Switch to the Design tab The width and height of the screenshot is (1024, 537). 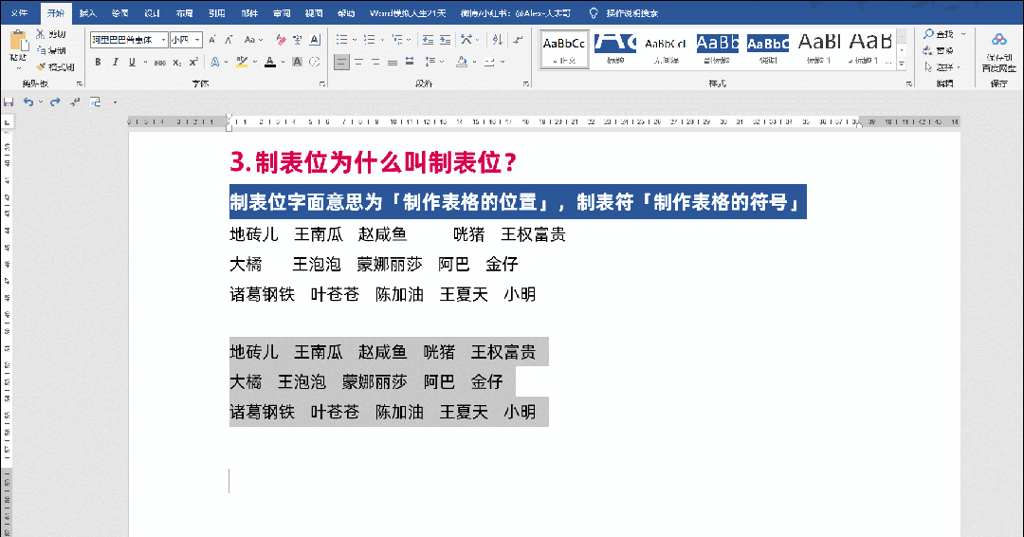pyautogui.click(x=152, y=13)
